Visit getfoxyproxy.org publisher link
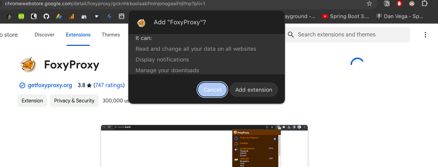The height and width of the screenshot is (167, 438). click(x=50, y=85)
